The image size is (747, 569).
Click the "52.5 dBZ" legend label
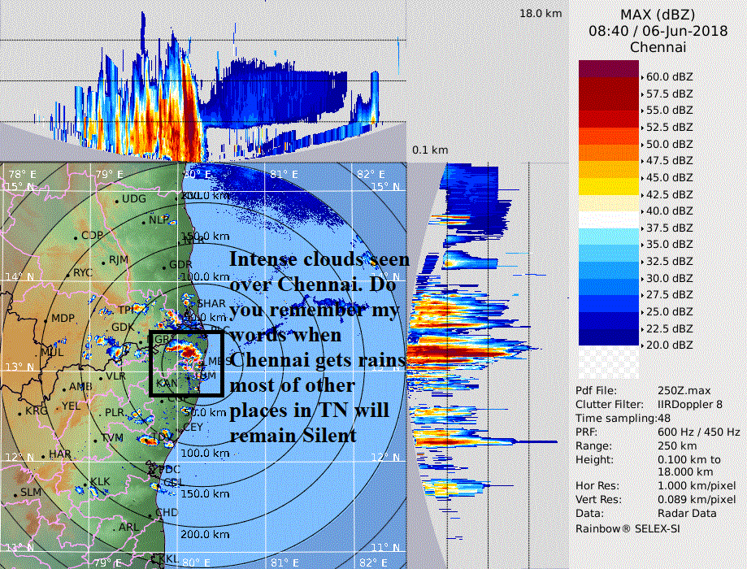pyautogui.click(x=669, y=128)
